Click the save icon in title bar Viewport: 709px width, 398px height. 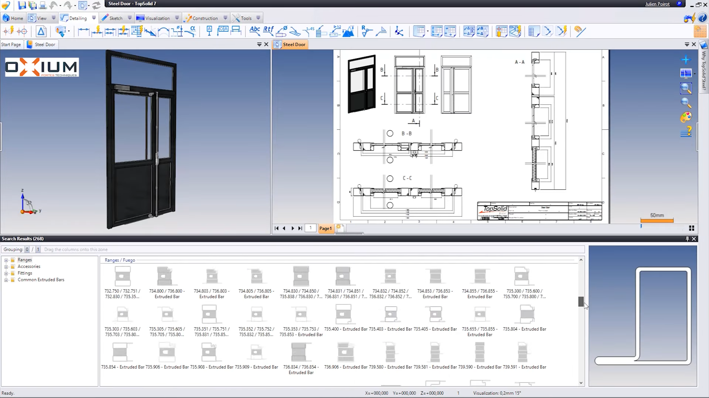pos(22,5)
